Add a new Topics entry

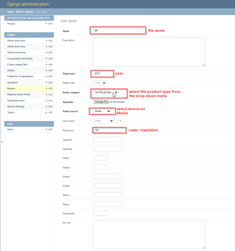click(49, 112)
